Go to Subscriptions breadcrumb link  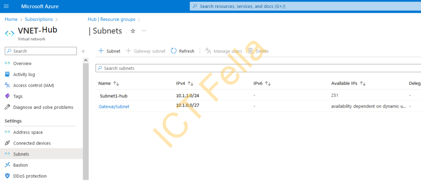click(x=39, y=19)
